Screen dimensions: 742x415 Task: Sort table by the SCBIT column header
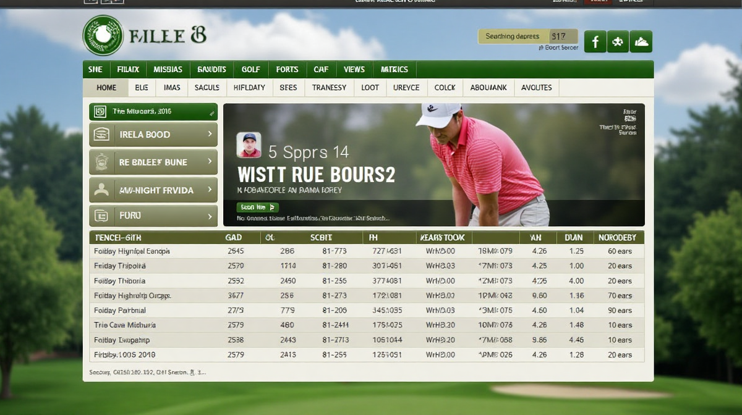tap(321, 238)
